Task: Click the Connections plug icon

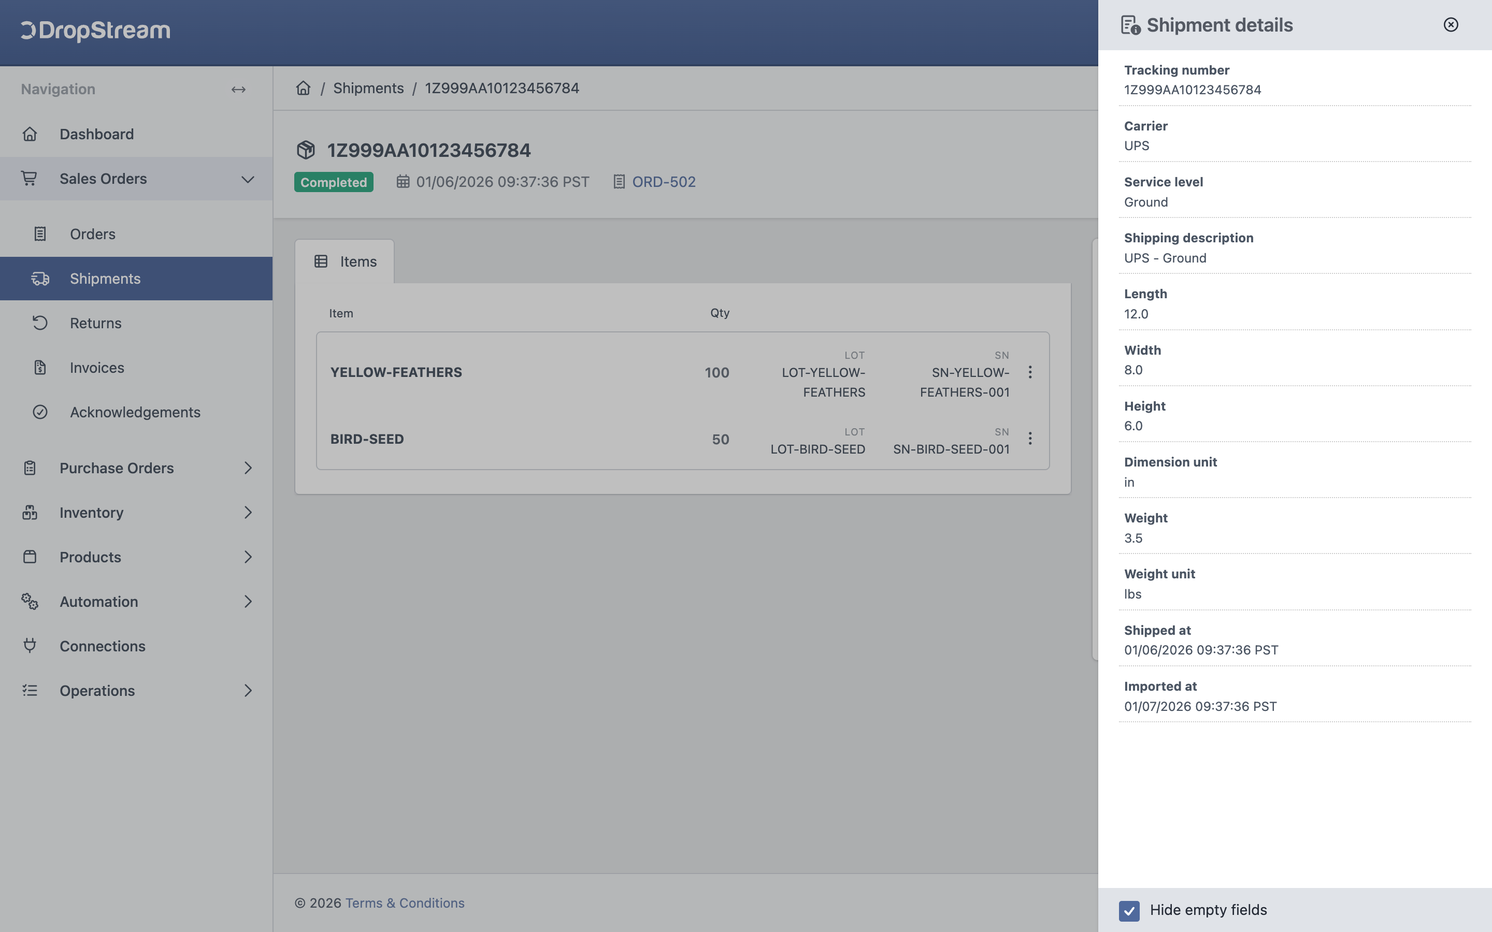Action: tap(30, 645)
